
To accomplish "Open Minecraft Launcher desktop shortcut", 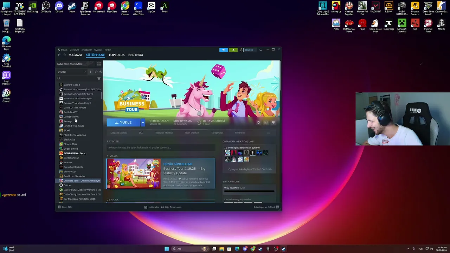I will pyautogui.click(x=402, y=26).
